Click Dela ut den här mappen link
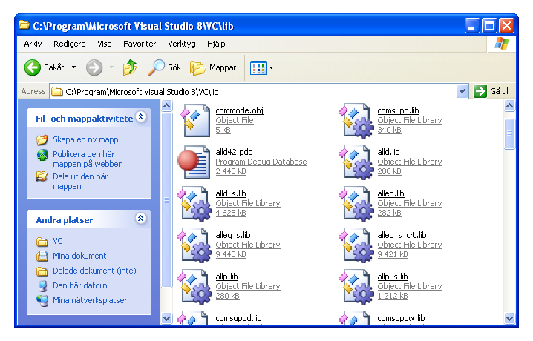Image resolution: width=533 pixels, height=341 pixels. point(80,181)
